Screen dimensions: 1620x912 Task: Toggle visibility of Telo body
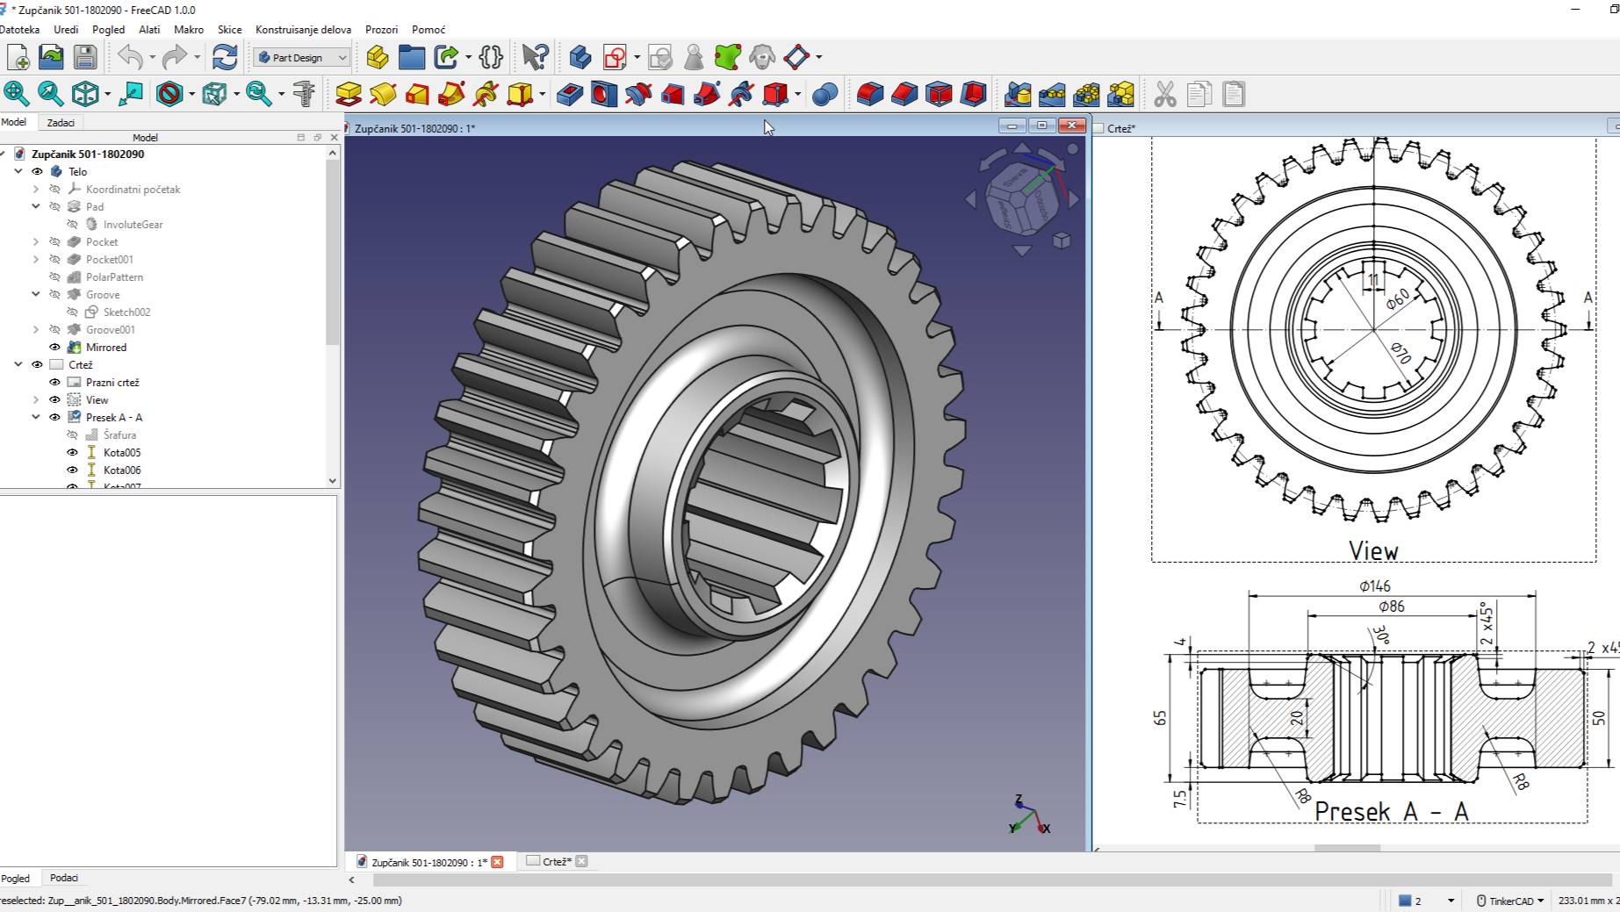pos(37,172)
